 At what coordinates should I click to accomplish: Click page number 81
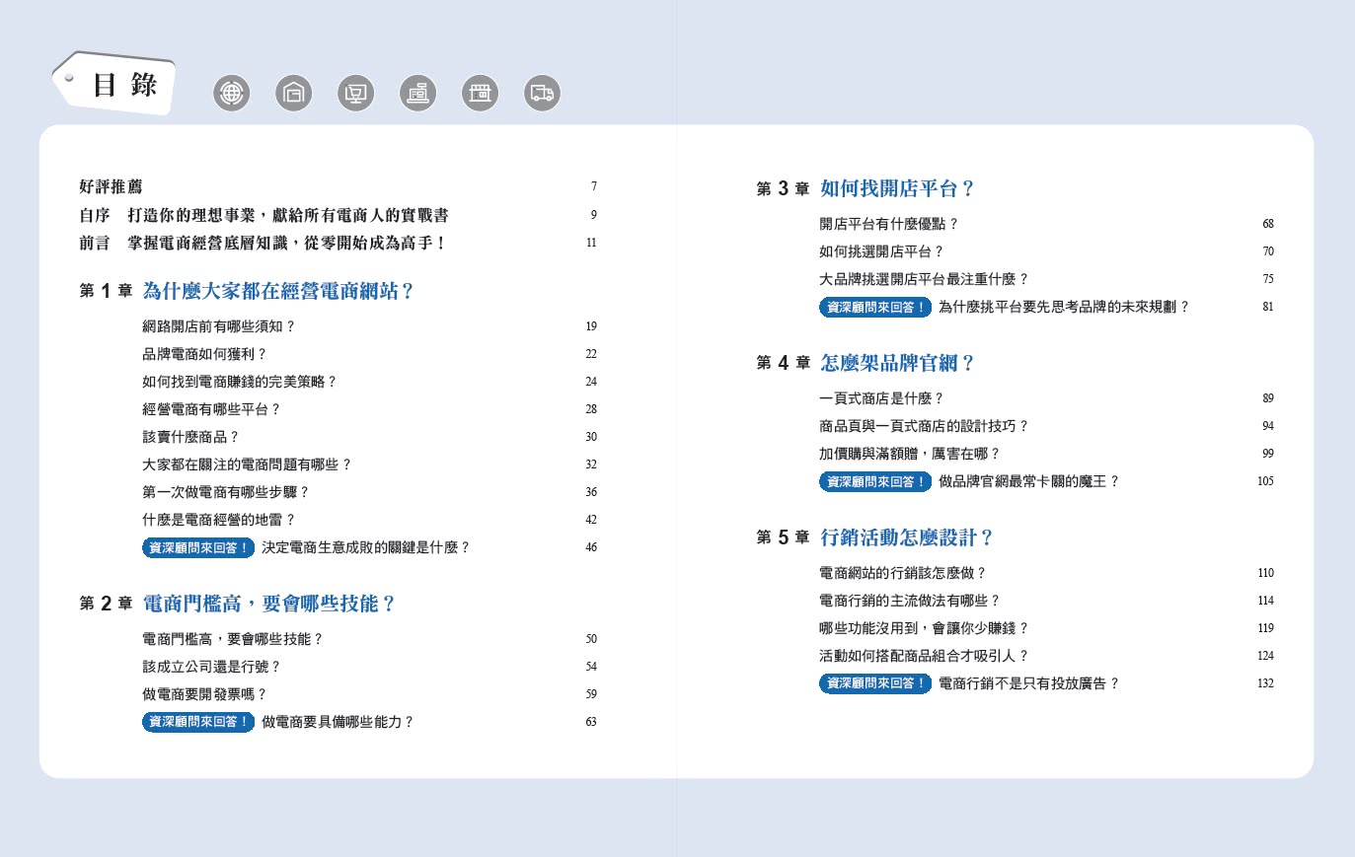click(1268, 307)
